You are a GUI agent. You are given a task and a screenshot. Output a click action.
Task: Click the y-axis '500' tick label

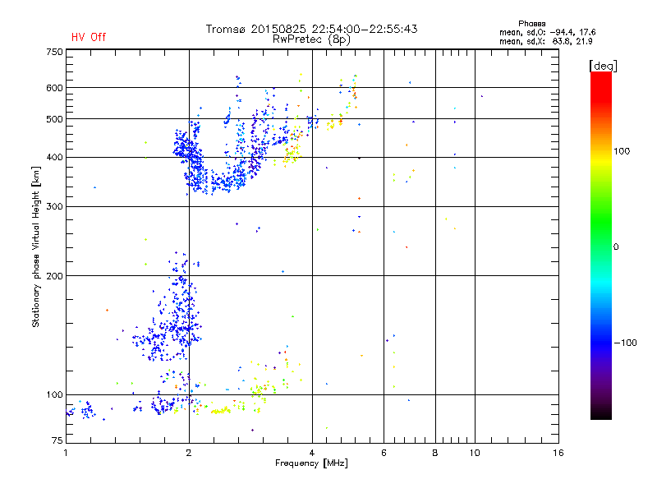click(54, 119)
